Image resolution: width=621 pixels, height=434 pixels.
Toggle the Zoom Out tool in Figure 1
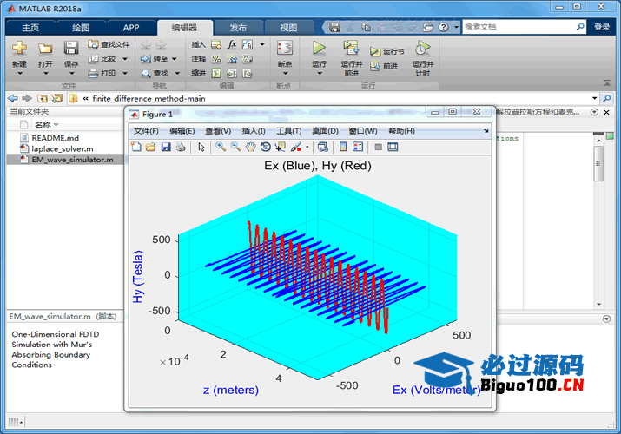[x=235, y=147]
